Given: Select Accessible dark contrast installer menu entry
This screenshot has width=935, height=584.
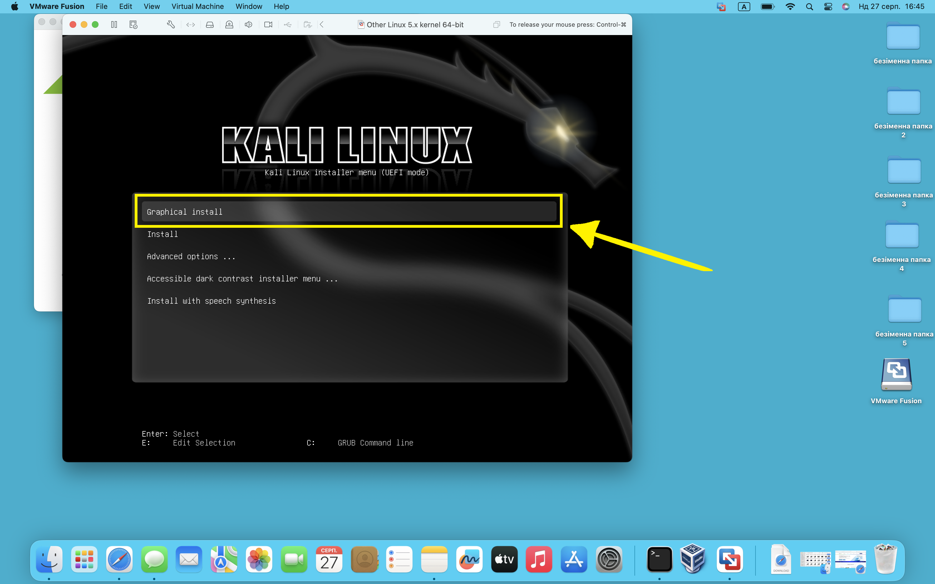Looking at the screenshot, I should (243, 278).
